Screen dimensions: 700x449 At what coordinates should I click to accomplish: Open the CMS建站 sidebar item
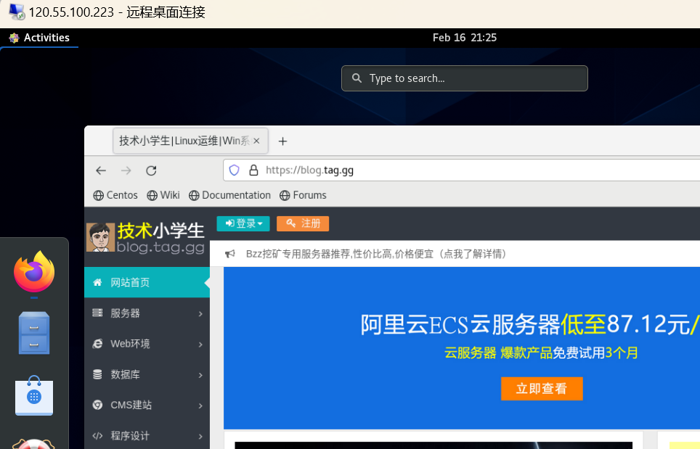tap(147, 405)
